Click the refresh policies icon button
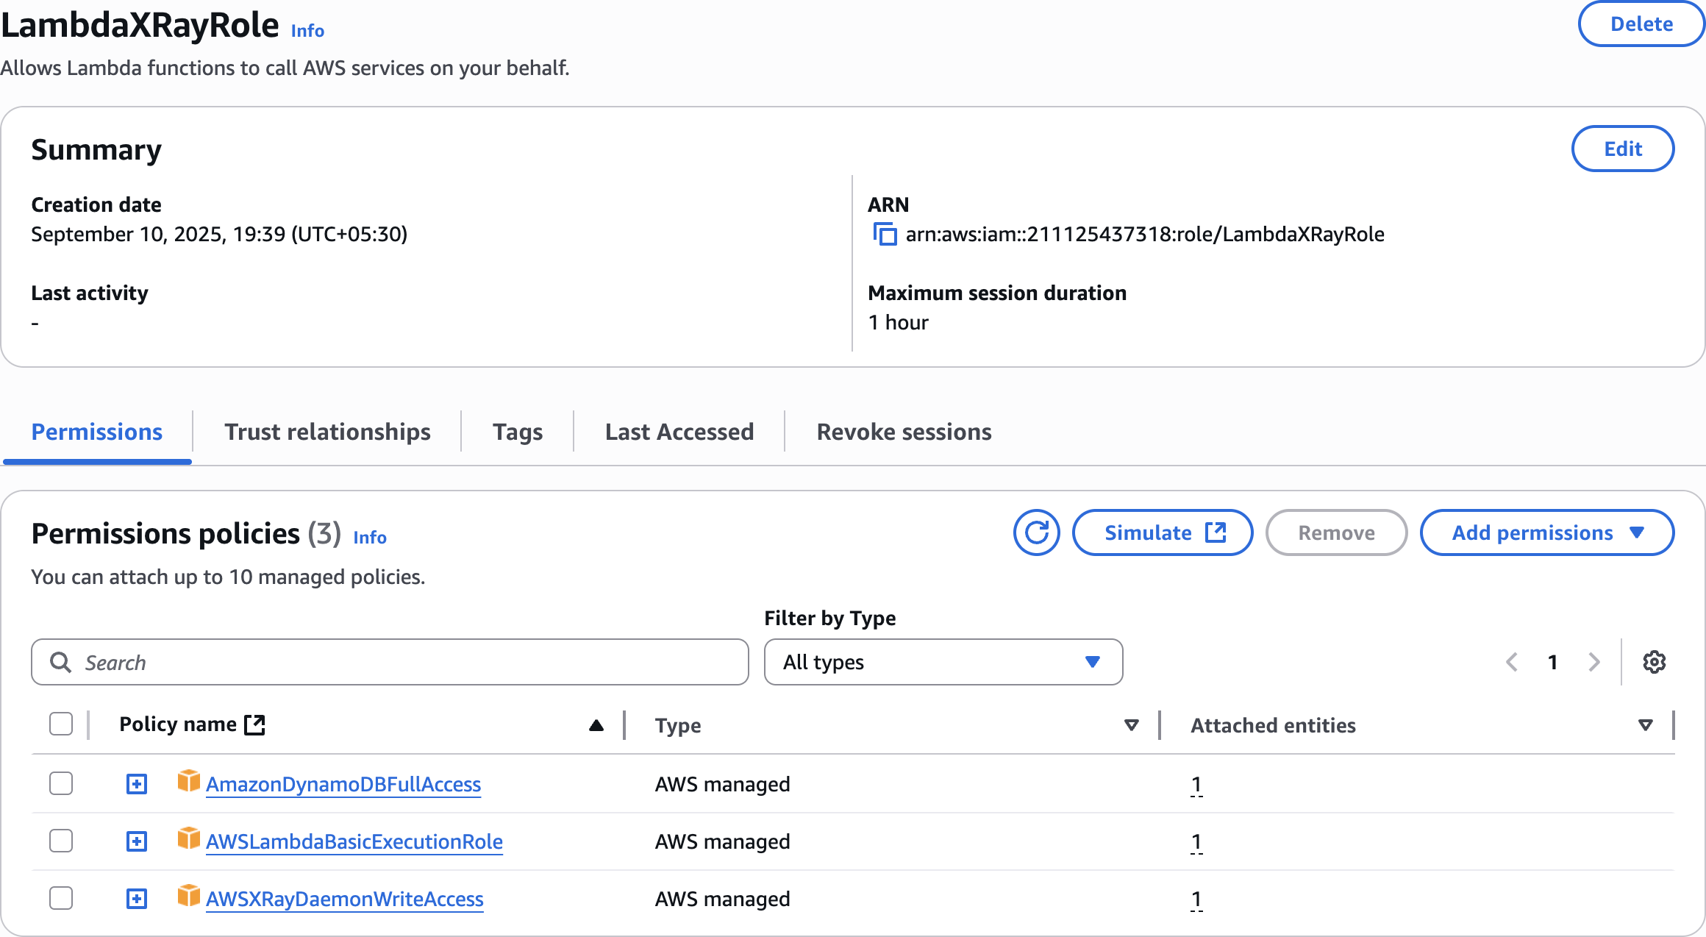Image resolution: width=1706 pixels, height=937 pixels. pos(1036,532)
